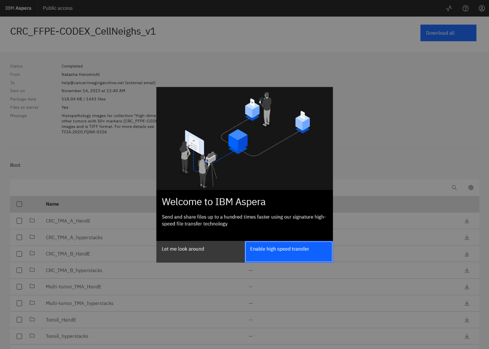Open the CRC_TMA_B_hyperstacks folder name

(x=74, y=270)
